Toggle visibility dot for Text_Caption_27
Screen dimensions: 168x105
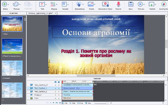[x=55, y=85]
